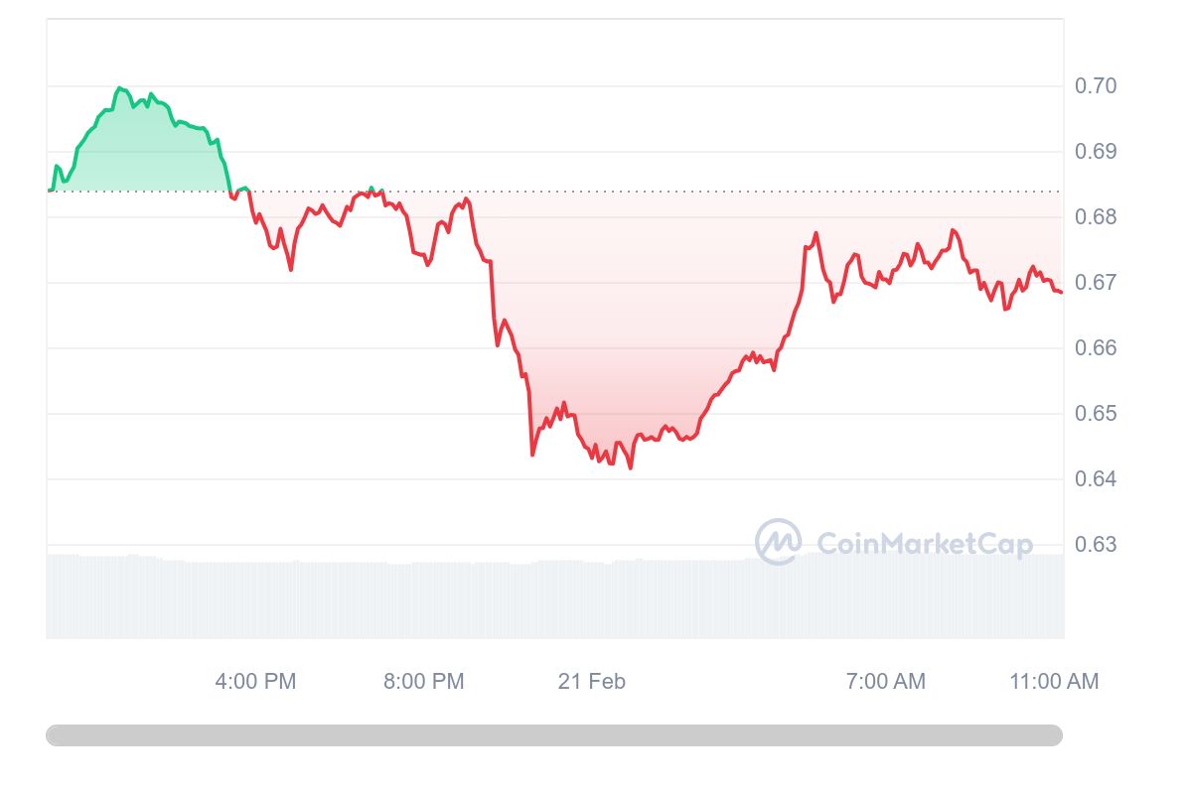Click the 0.68 price axis label
Viewport: 1192px width, 794px height.
[1096, 217]
